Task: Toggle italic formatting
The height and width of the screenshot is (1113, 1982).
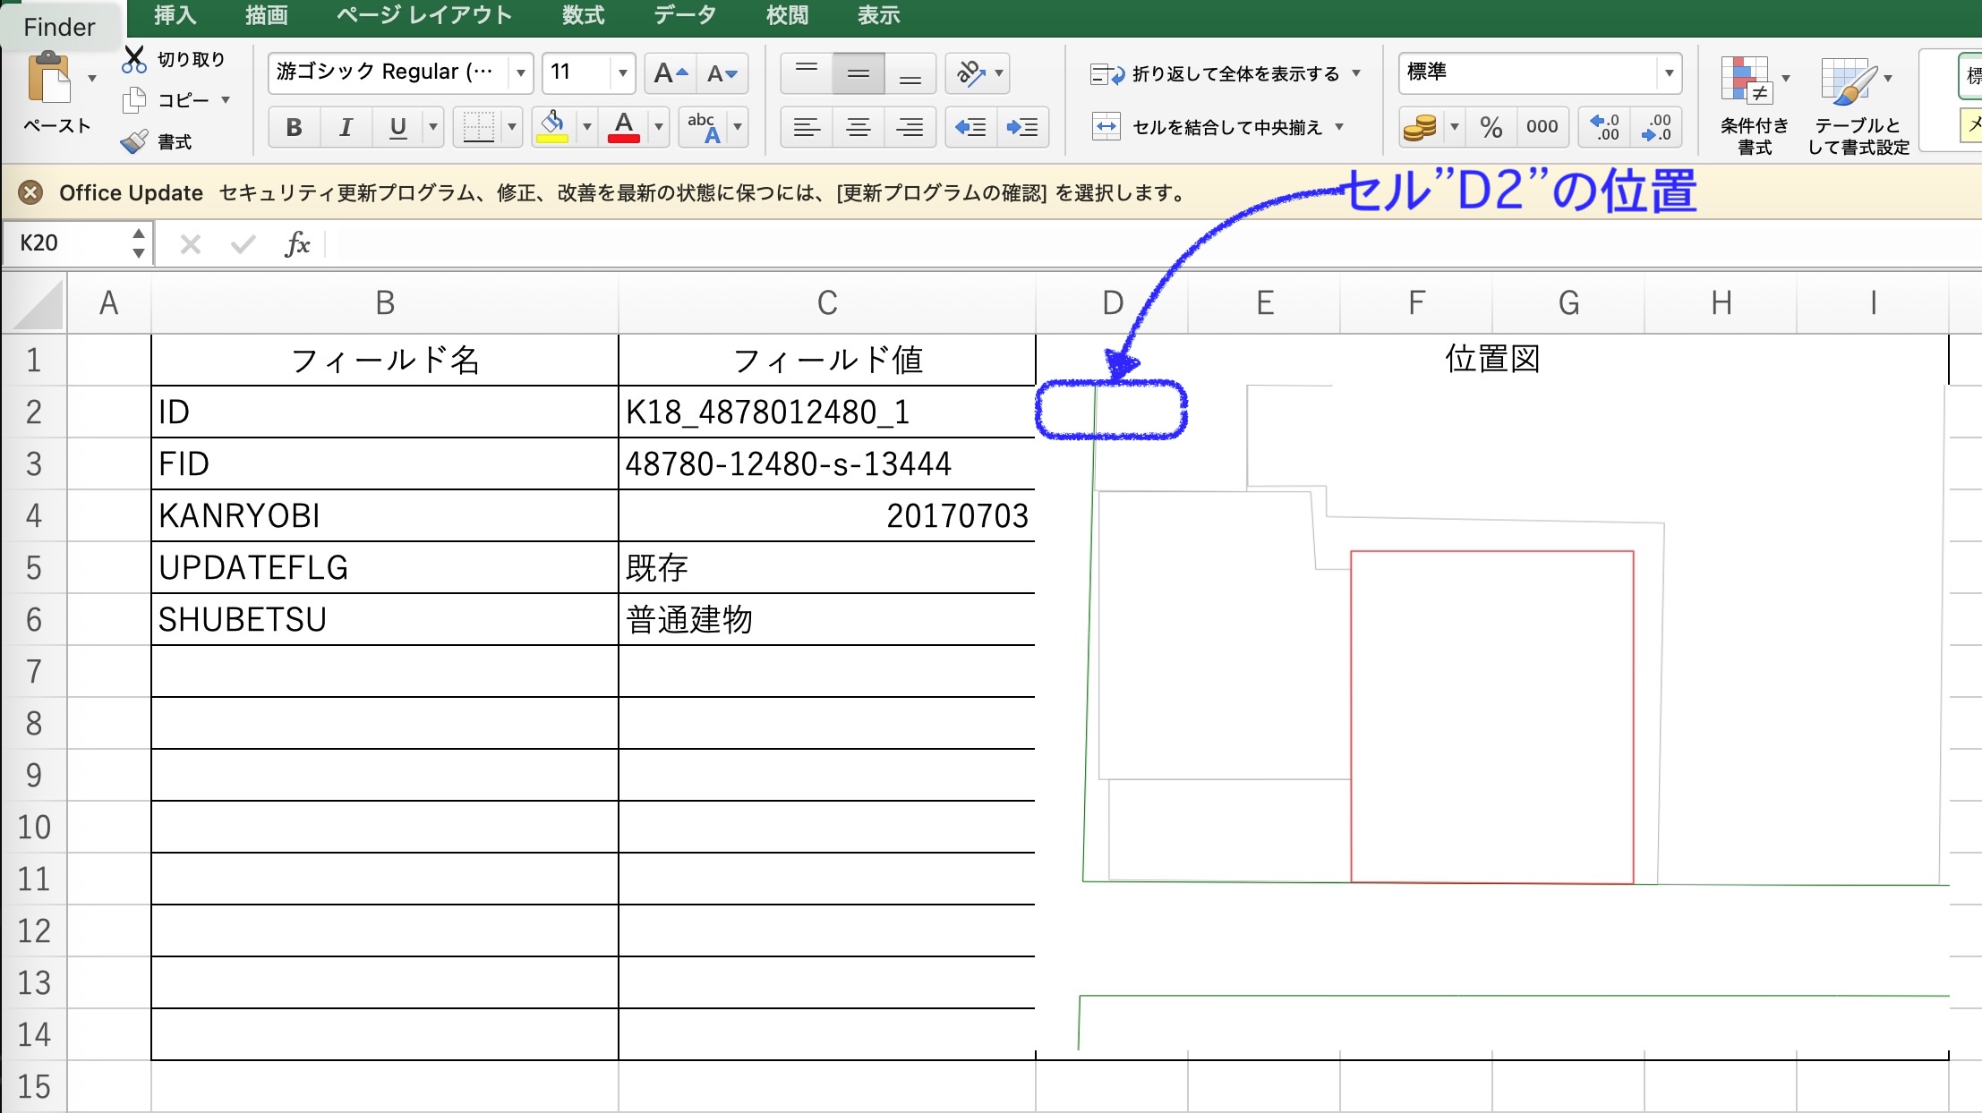Action: [346, 127]
